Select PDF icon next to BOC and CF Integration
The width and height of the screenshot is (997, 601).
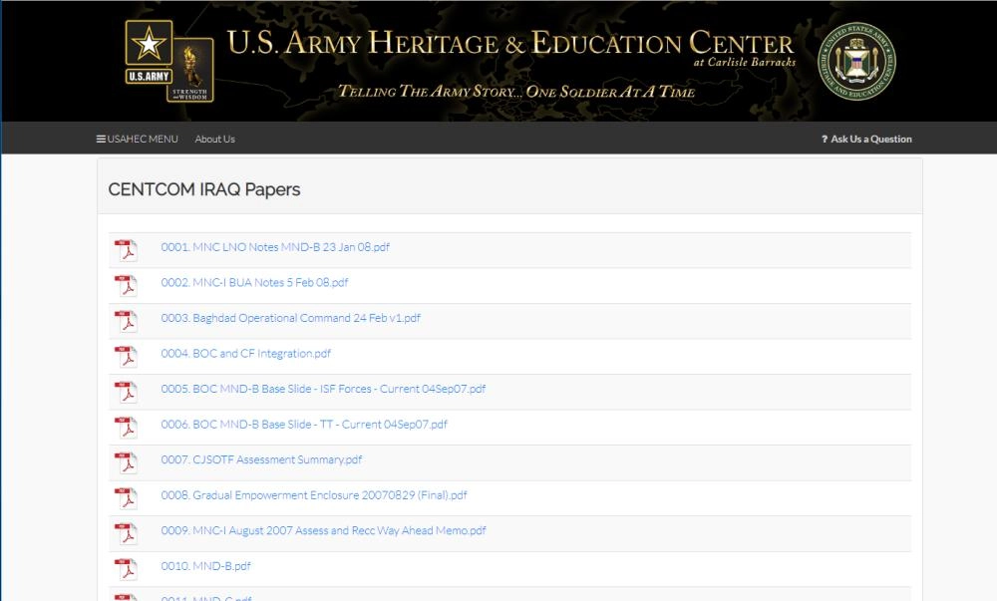pos(126,356)
